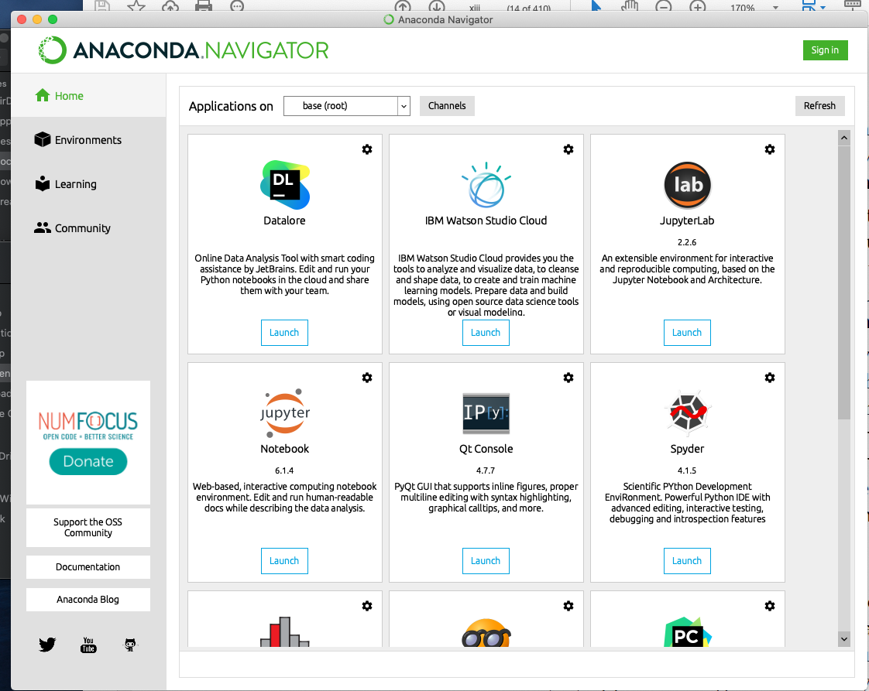The width and height of the screenshot is (869, 691).
Task: Expand the base (root) environment dropdown
Action: [x=403, y=106]
